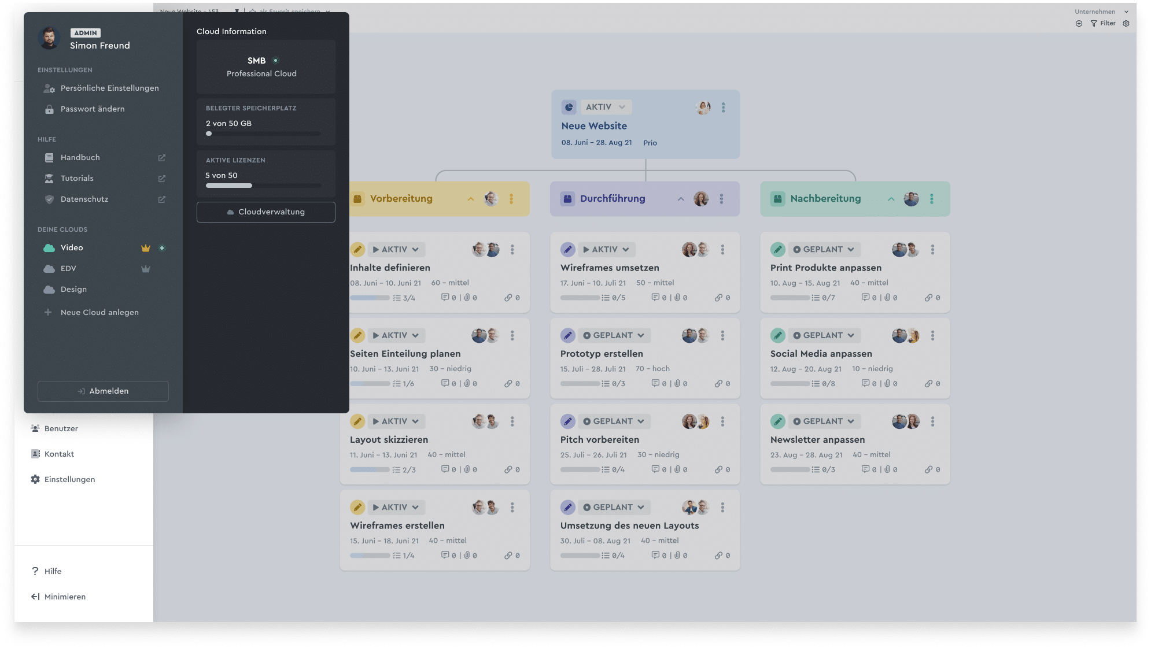1151x648 pixels.
Task: Click link icon on Newsletter anpassen card
Action: 928,469
